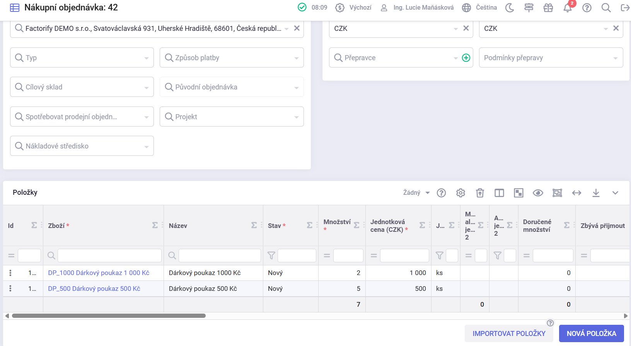The height and width of the screenshot is (346, 631).
Task: Open the Žádný preset dropdown
Action: (x=416, y=193)
